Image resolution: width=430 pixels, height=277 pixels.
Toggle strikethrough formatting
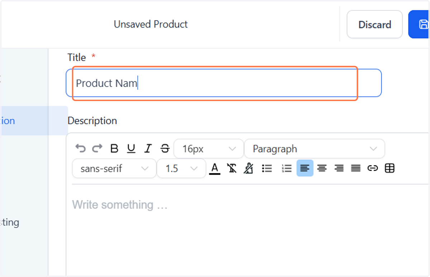click(x=165, y=148)
